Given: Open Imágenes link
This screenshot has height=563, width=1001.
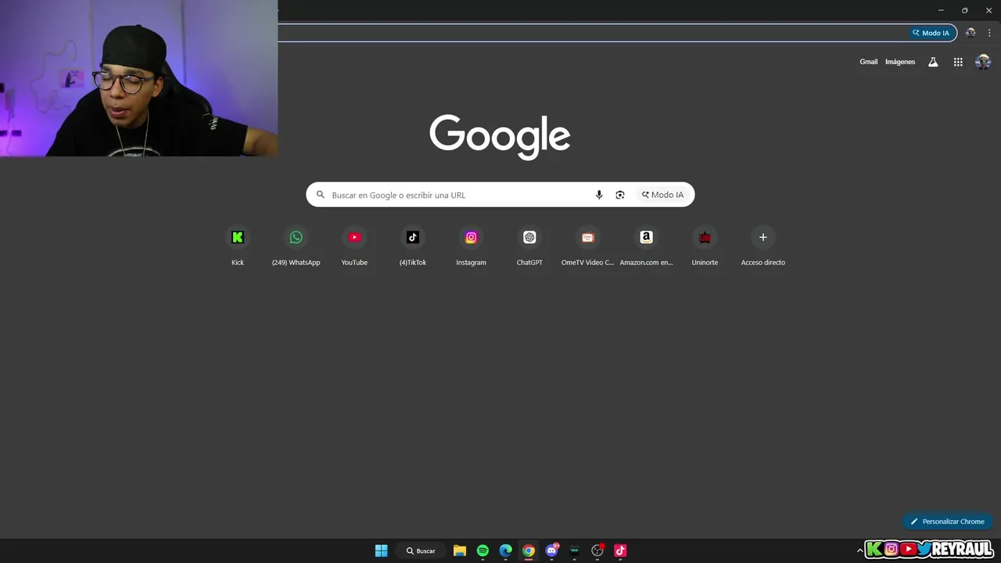Looking at the screenshot, I should pos(900,62).
